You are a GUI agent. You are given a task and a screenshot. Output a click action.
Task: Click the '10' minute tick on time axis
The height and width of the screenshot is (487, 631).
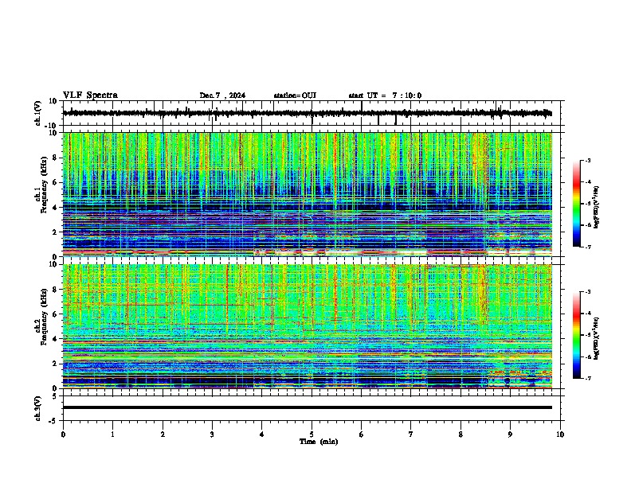pos(560,434)
